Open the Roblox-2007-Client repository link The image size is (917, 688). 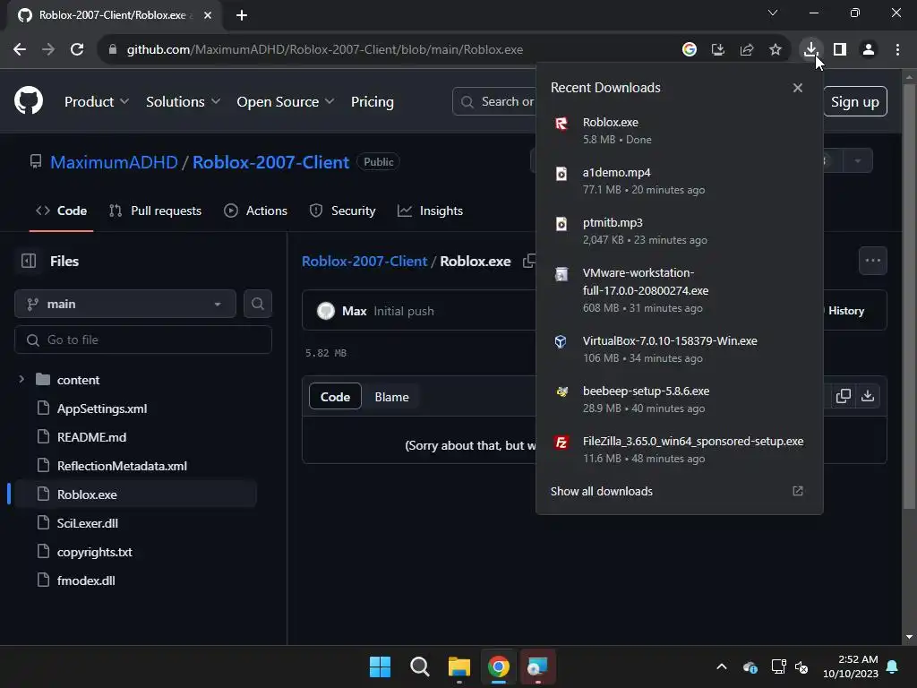click(270, 162)
